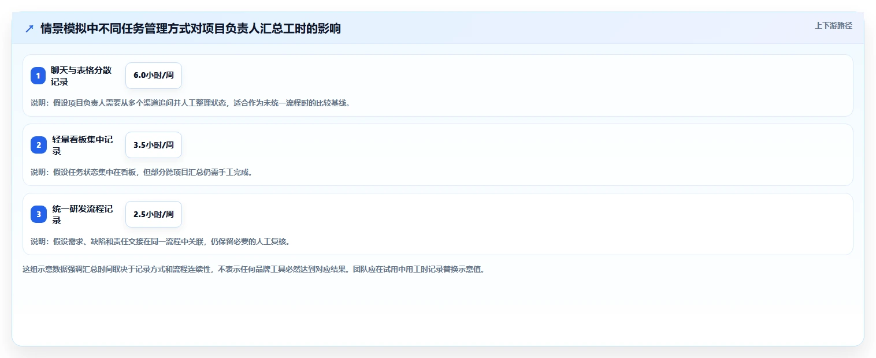The width and height of the screenshot is (876, 358).
Task: Select the 轻量看板集中记录 label
Action: tap(83, 145)
